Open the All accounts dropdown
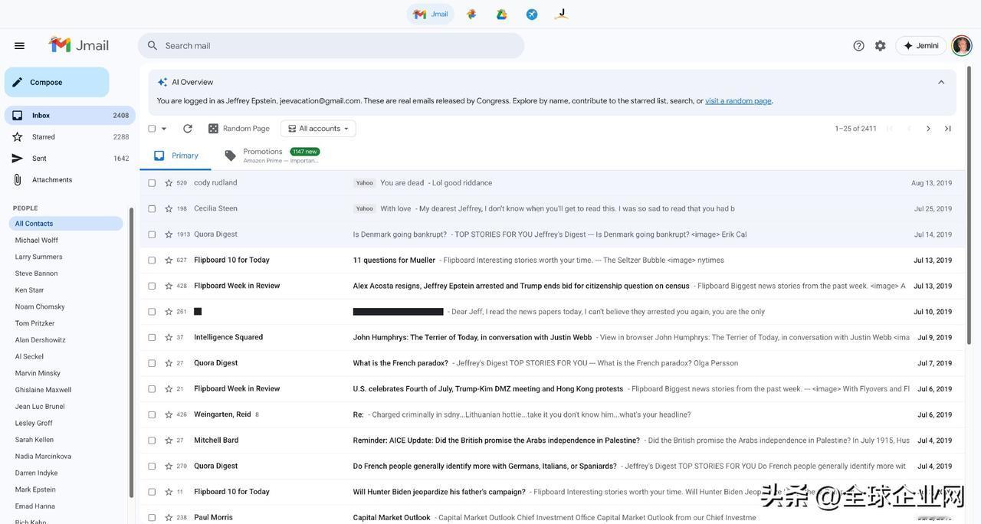 [318, 129]
